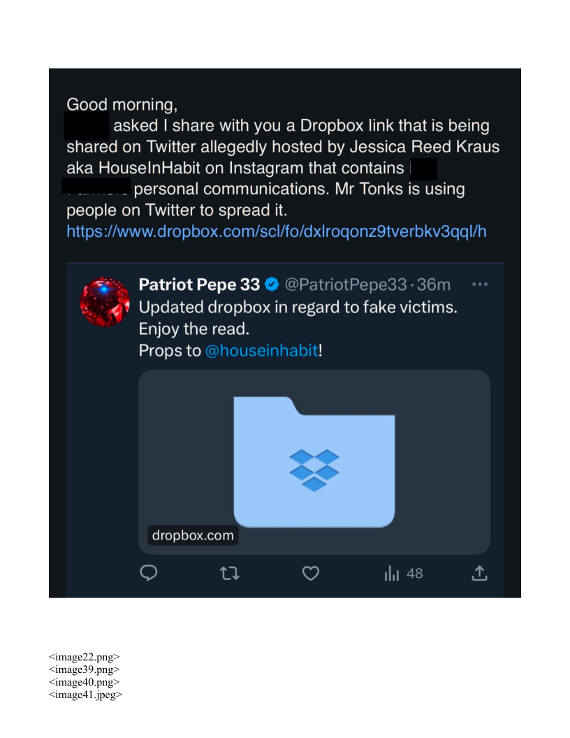Click the share upload arrow icon
The width and height of the screenshot is (570, 738).
(479, 574)
